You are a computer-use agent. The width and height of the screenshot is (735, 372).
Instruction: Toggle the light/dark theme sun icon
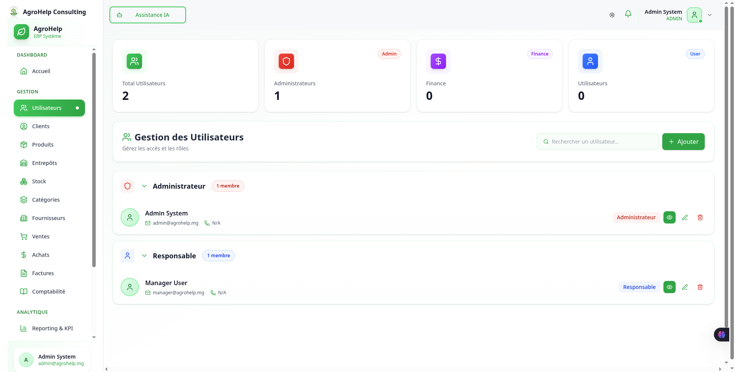point(612,15)
